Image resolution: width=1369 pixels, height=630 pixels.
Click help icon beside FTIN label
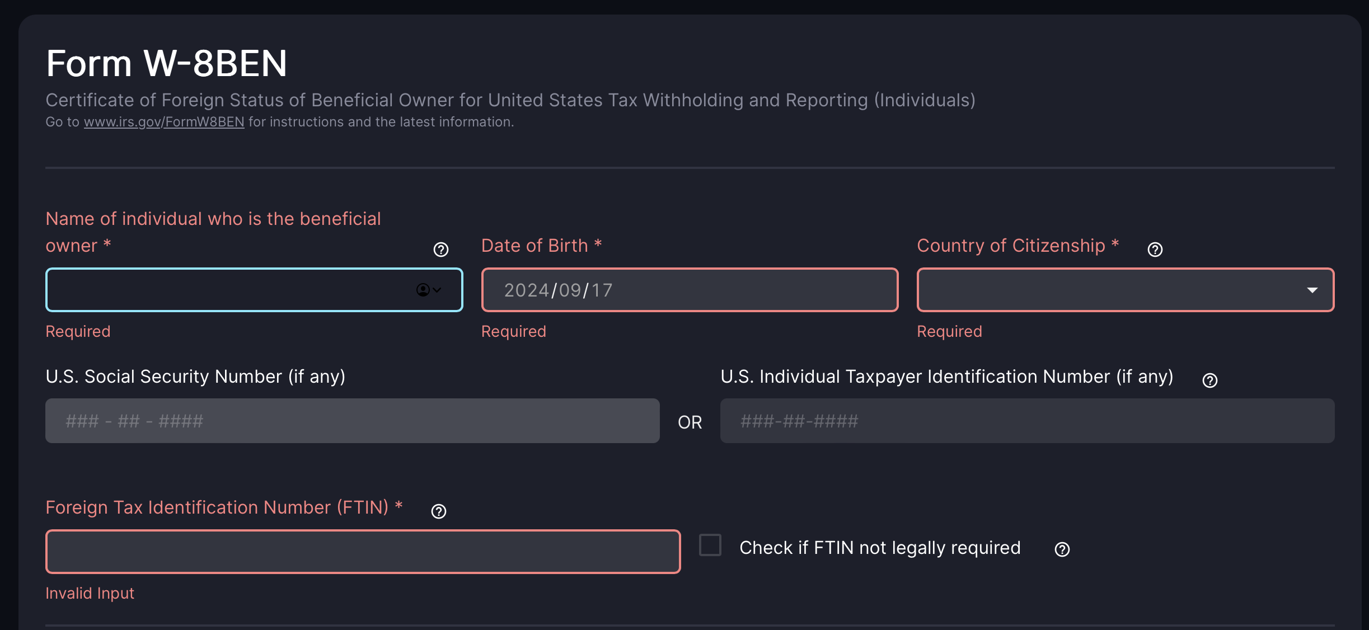pos(439,511)
